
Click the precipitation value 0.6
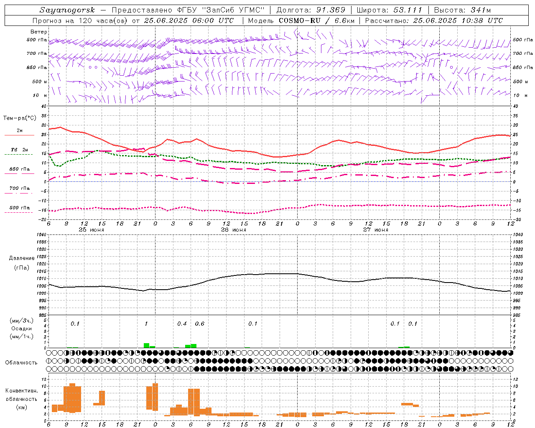pos(200,324)
